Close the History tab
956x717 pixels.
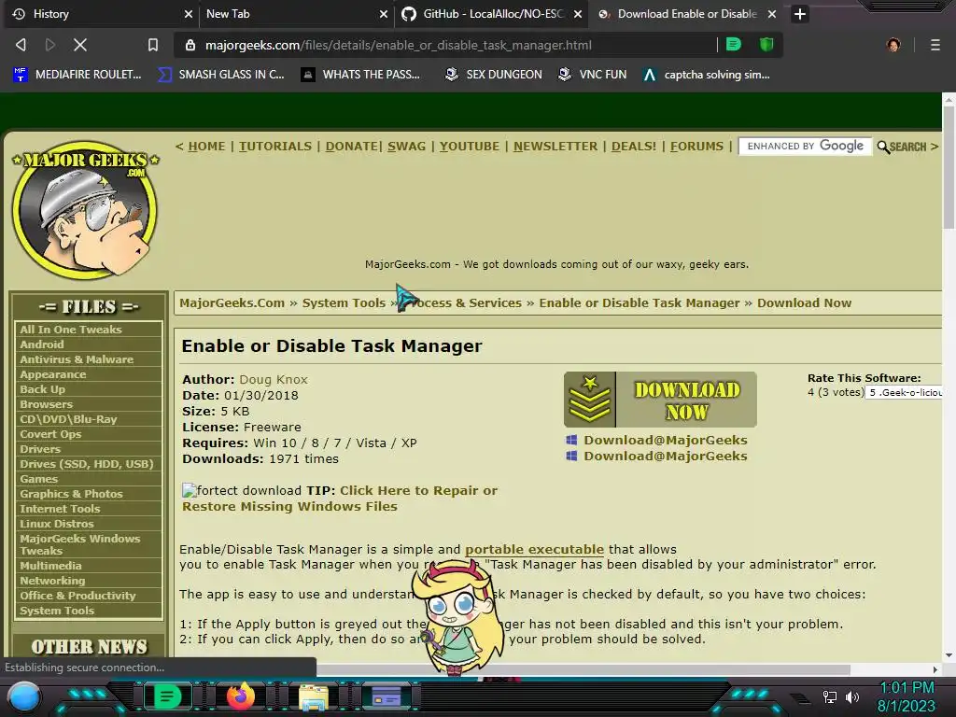coord(189,14)
